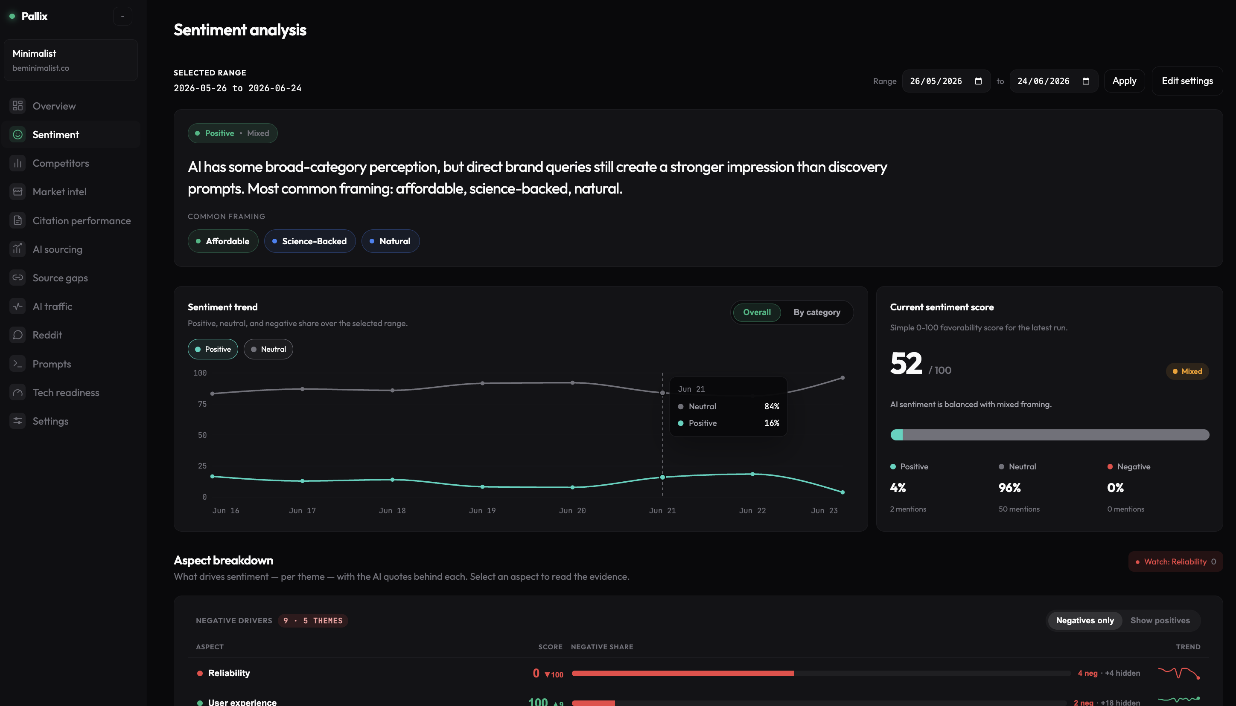Viewport: 1236px width, 706px height.
Task: Click the sentiment share progress bar
Action: pyautogui.click(x=1049, y=435)
